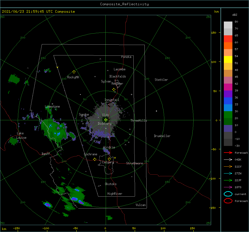Click the red swatch below 65 dBZ
249x232 pixels.
coord(228,39)
